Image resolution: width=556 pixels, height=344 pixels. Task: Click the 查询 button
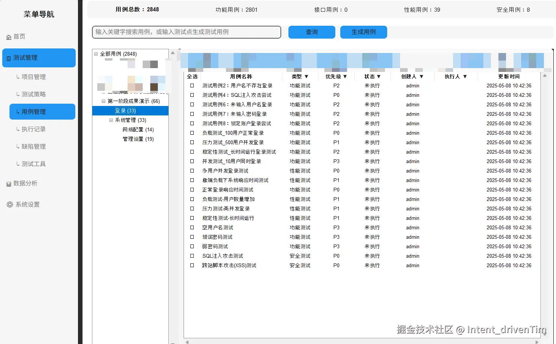point(312,32)
